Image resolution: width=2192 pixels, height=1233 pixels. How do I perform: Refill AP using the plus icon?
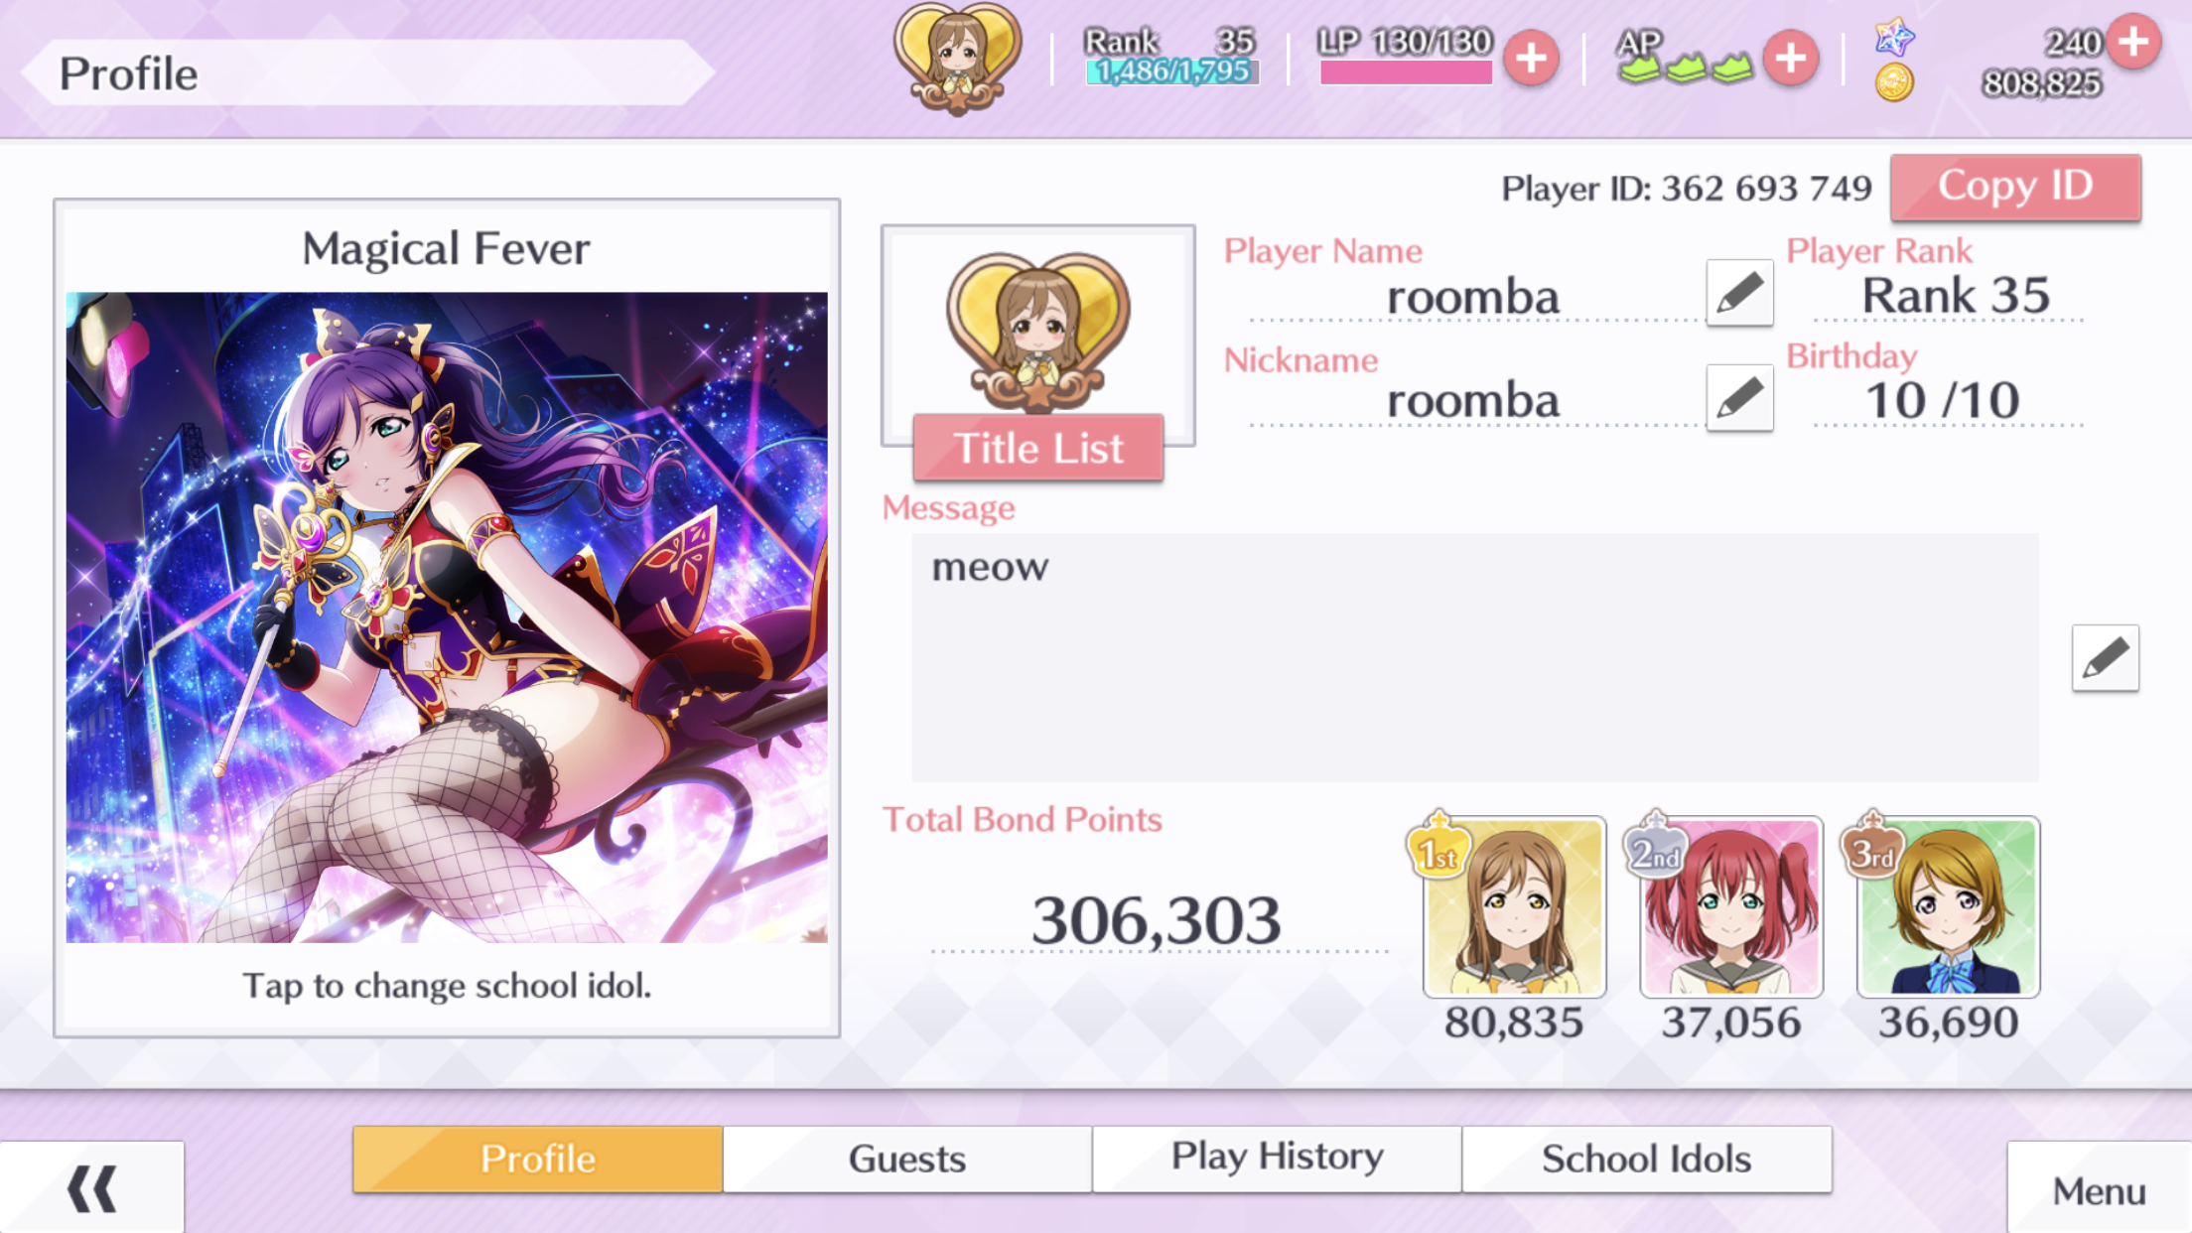(x=1790, y=58)
